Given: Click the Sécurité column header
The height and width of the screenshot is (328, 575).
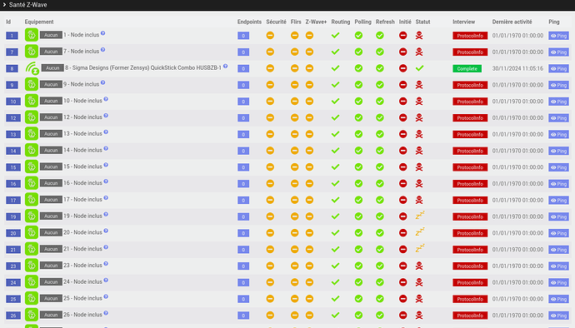Looking at the screenshot, I should point(276,22).
